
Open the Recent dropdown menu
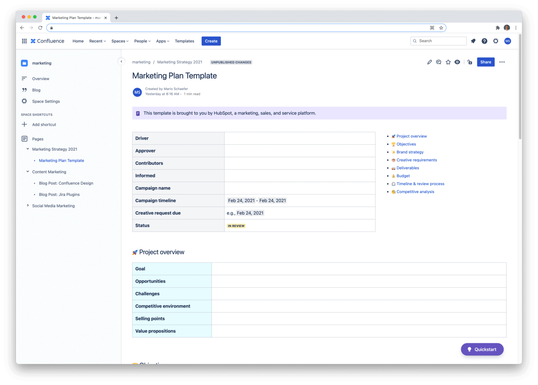point(97,41)
